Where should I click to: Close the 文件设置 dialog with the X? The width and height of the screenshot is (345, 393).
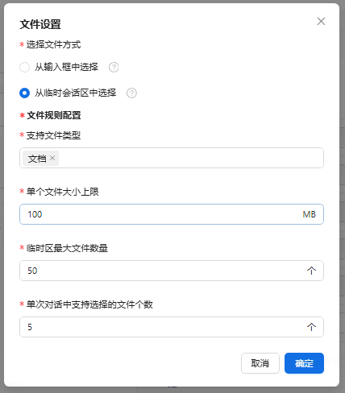[321, 21]
